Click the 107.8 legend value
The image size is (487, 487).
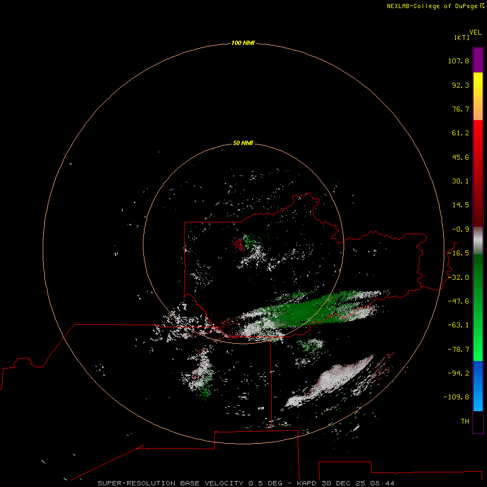click(x=458, y=61)
